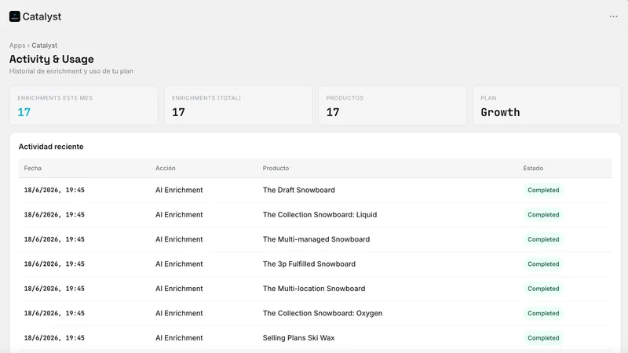Click the Catalyst breadcrumb
Screen dimensions: 628x353
(45, 45)
